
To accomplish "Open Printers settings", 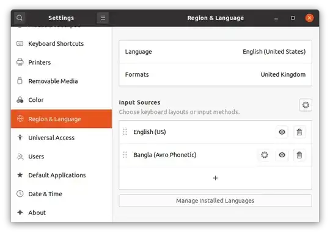I will pyautogui.click(x=62, y=62).
